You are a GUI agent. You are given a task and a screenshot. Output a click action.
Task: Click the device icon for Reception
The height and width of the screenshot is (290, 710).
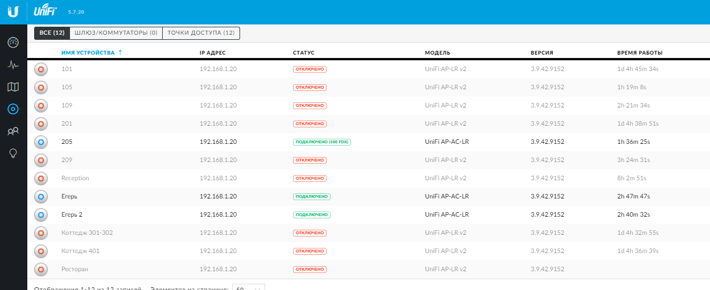[41, 178]
